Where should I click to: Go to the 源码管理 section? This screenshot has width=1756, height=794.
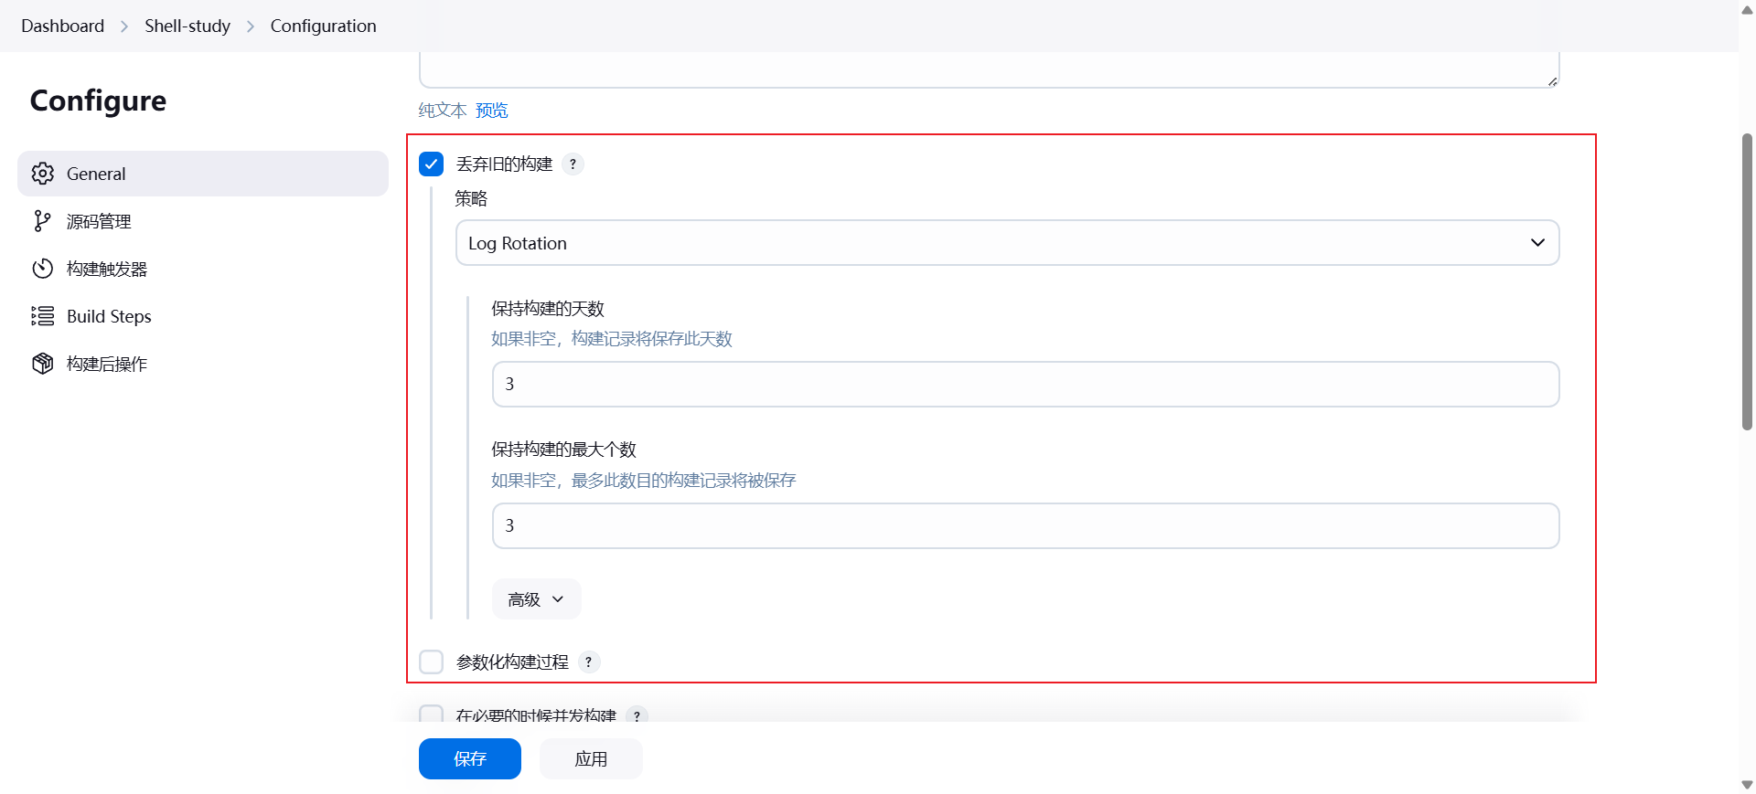[x=203, y=221]
